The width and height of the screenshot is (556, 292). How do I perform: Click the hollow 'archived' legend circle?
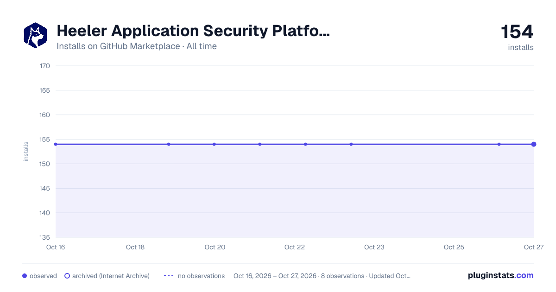tap(67, 276)
